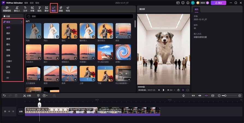244x123 pixels.
Task: Open the layout switcher icon in title bar
Action: click(x=178, y=3)
